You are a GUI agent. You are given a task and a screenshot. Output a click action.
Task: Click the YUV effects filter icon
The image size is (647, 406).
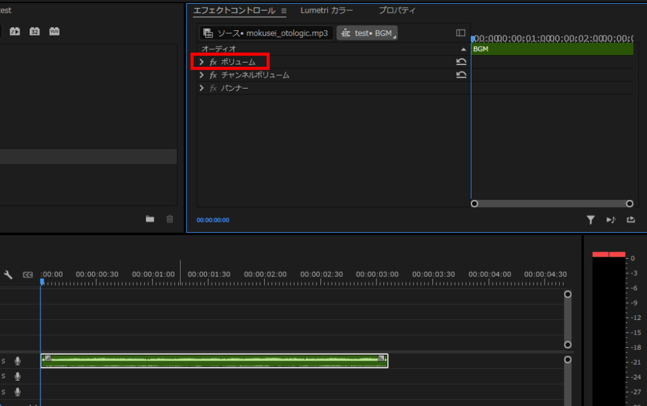click(x=54, y=31)
